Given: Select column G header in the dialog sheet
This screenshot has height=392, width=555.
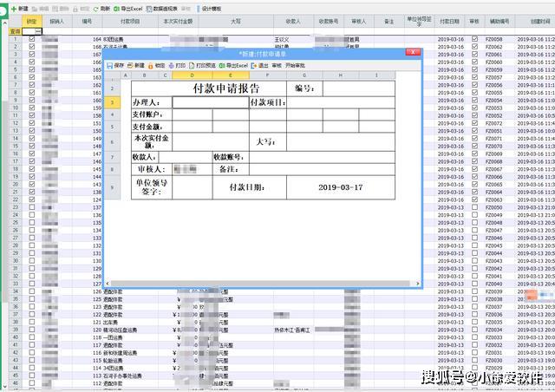Looking at the screenshot, I should click(304, 75).
